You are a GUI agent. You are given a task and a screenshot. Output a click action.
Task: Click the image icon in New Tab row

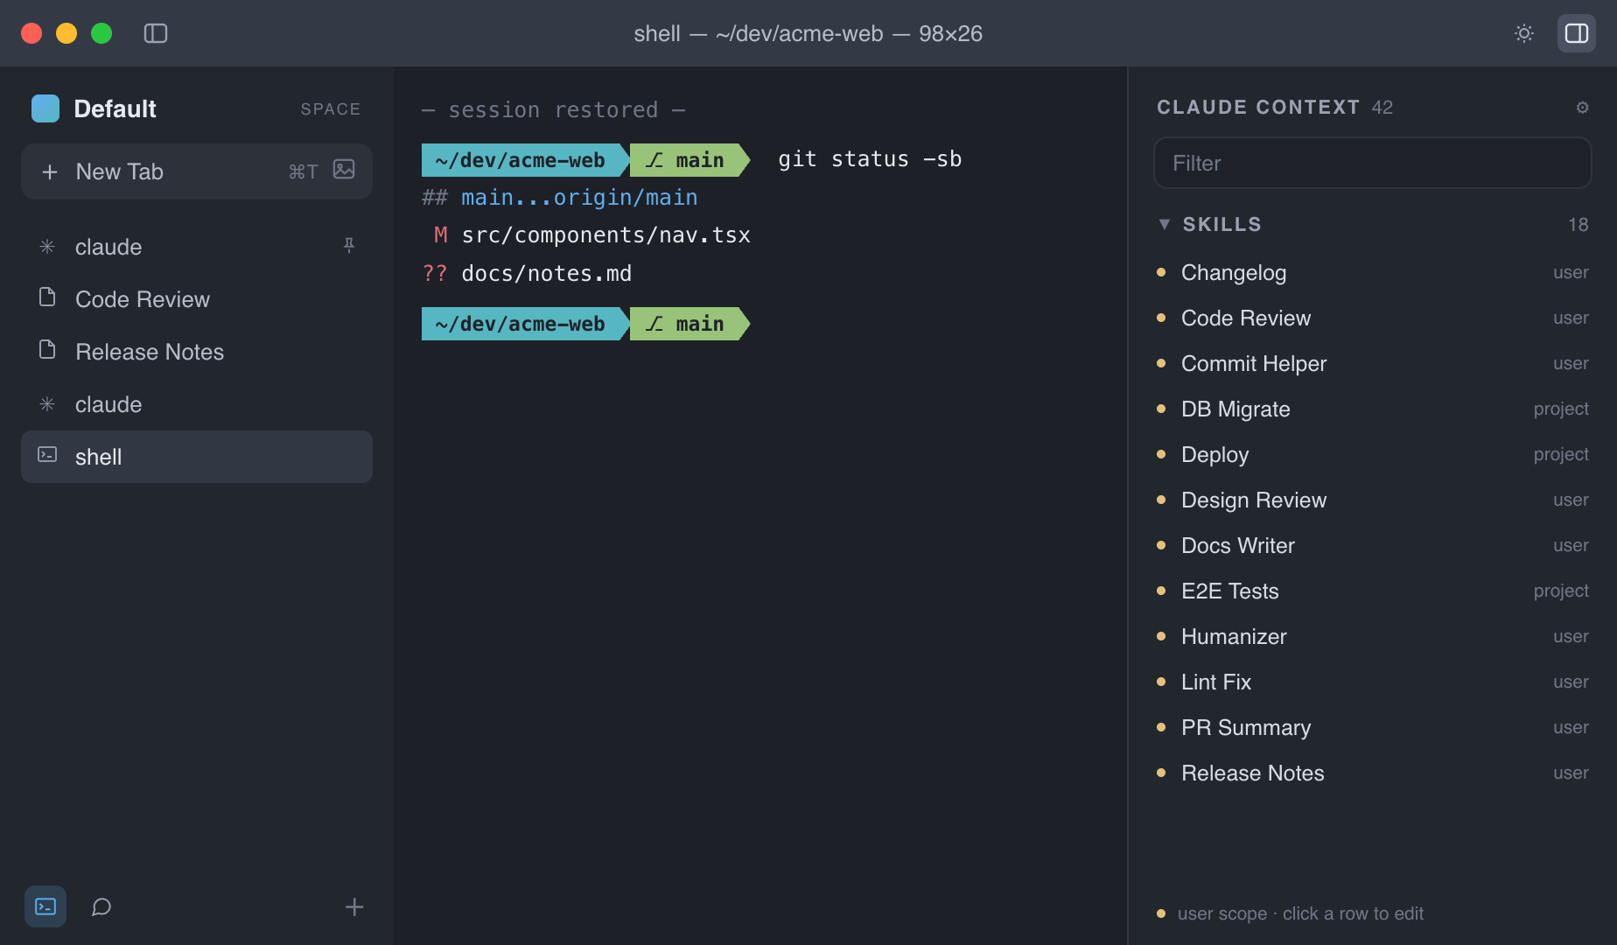pyautogui.click(x=344, y=170)
